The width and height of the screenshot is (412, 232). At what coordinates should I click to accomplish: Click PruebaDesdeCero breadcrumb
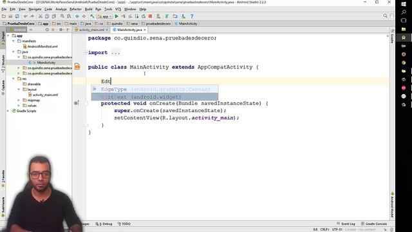[19, 24]
